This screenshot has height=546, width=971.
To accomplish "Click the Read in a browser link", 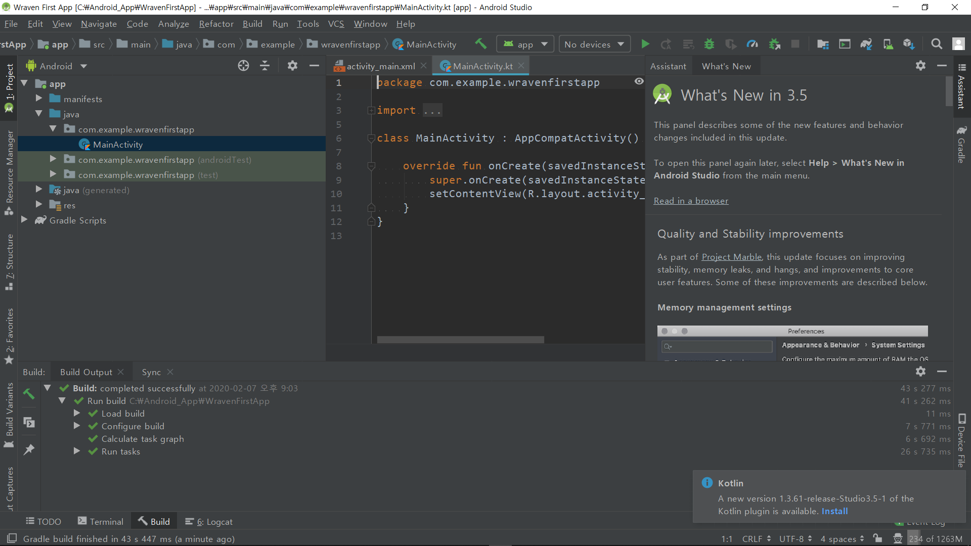I will coord(691,201).
